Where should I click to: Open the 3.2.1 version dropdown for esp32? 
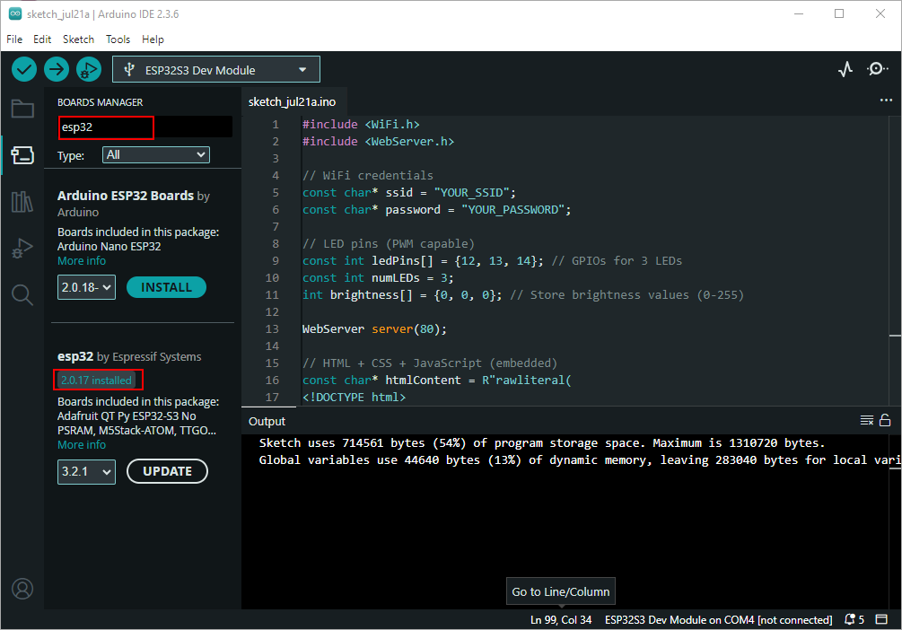(x=86, y=472)
